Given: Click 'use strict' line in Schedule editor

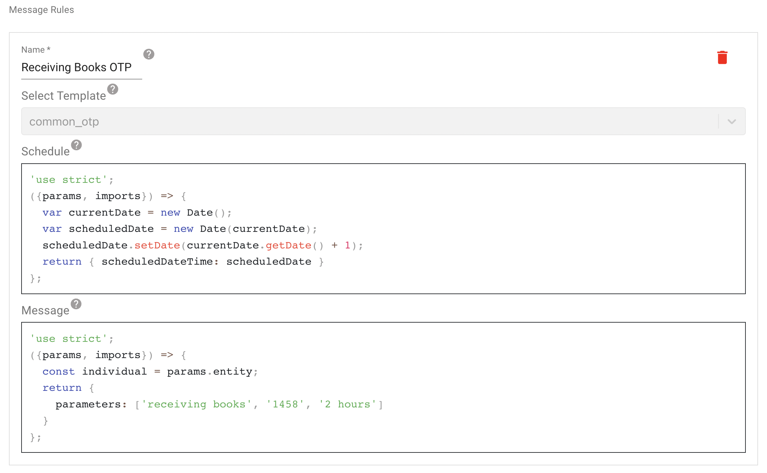Looking at the screenshot, I should tap(71, 180).
